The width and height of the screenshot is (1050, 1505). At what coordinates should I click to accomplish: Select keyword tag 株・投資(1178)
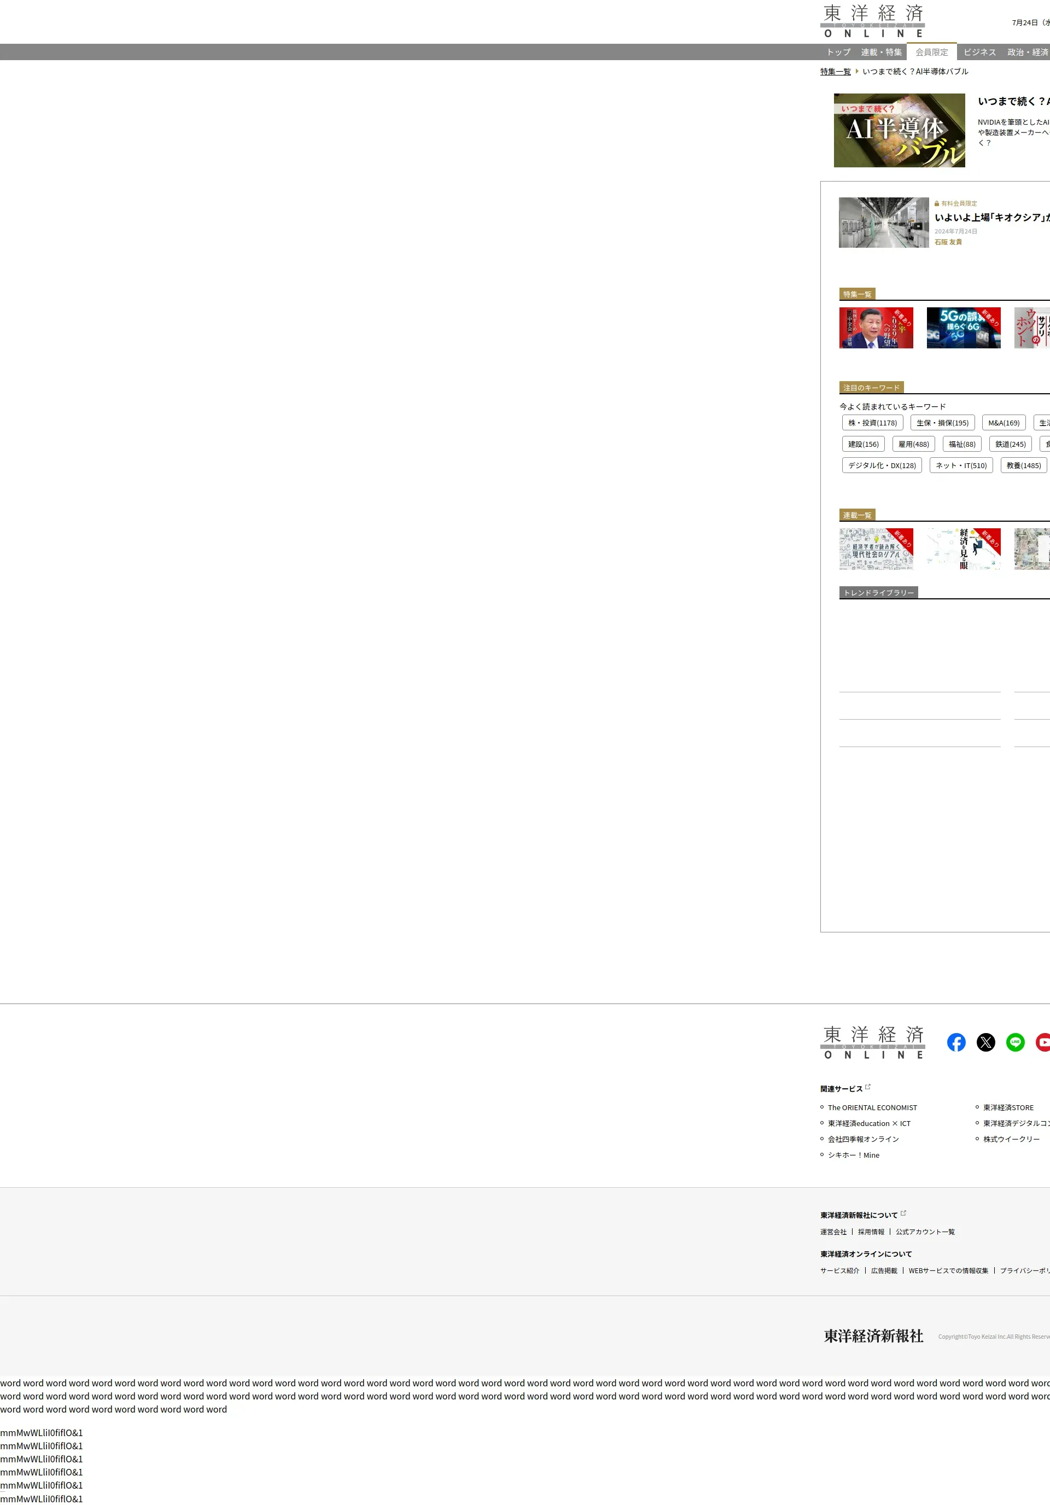click(x=872, y=423)
